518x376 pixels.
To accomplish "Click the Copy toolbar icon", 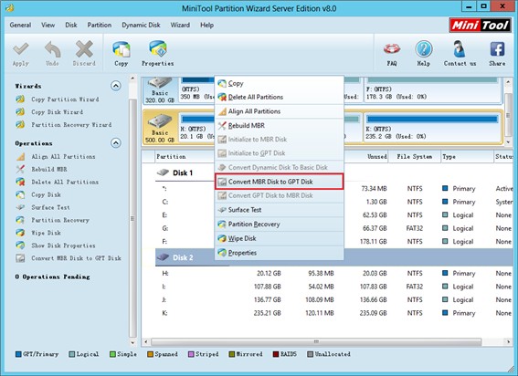I will 122,49.
